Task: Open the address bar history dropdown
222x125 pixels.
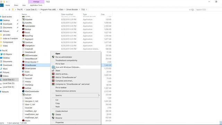Action: [190, 10]
